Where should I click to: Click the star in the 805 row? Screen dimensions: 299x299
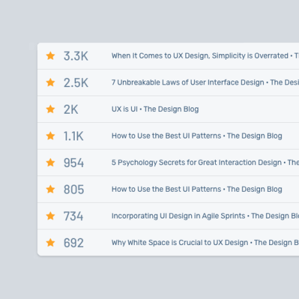[51, 189]
